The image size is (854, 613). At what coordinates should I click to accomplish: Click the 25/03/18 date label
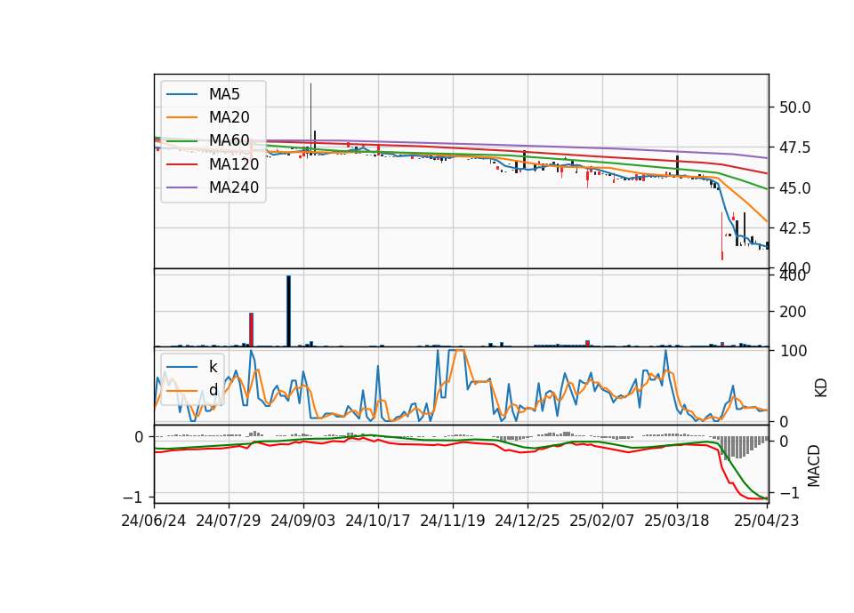[x=676, y=521]
